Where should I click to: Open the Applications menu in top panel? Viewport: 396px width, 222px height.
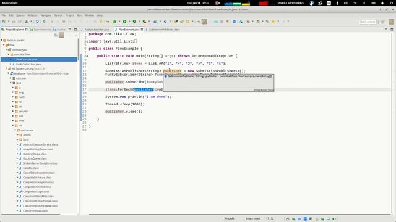[x=10, y=3]
